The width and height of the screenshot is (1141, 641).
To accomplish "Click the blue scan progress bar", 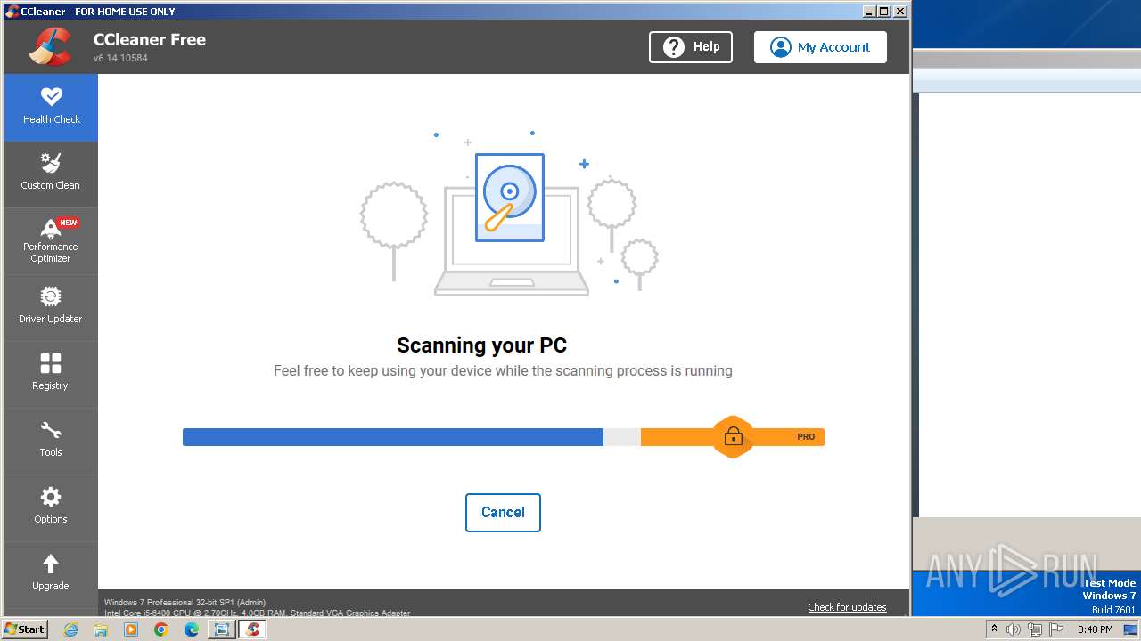I will pos(393,437).
